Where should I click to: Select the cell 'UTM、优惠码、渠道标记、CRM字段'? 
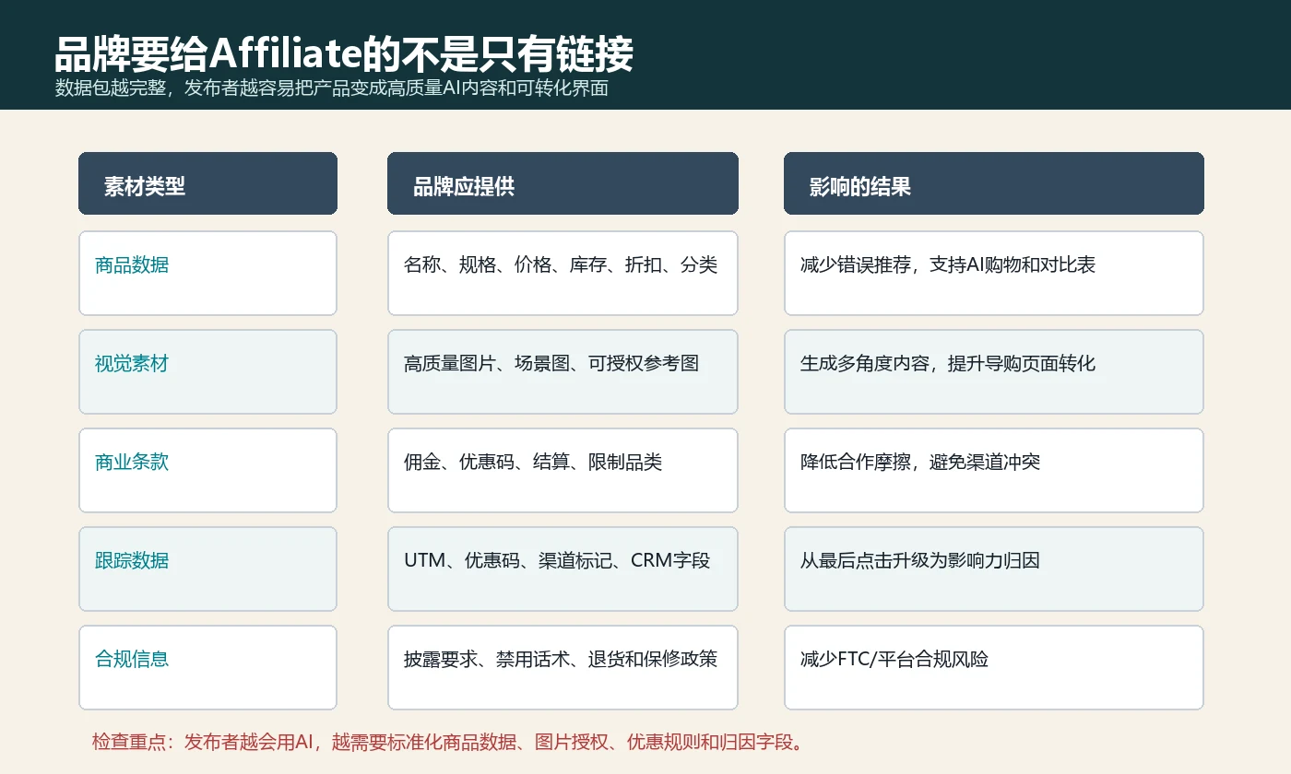point(563,569)
